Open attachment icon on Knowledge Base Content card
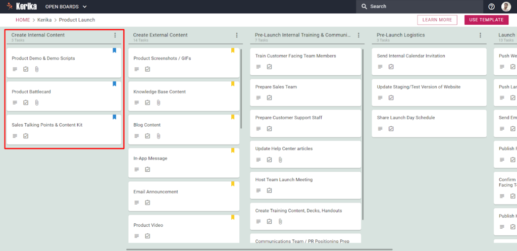This screenshot has width=517, height=251. 159,103
